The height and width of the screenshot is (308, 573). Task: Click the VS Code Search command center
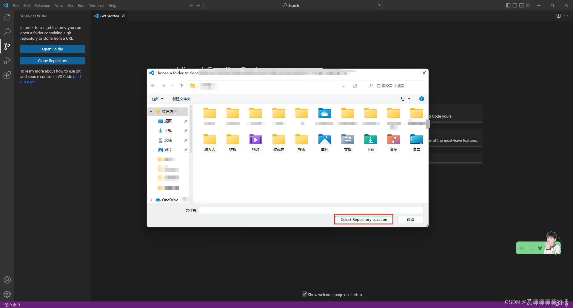tap(293, 5)
